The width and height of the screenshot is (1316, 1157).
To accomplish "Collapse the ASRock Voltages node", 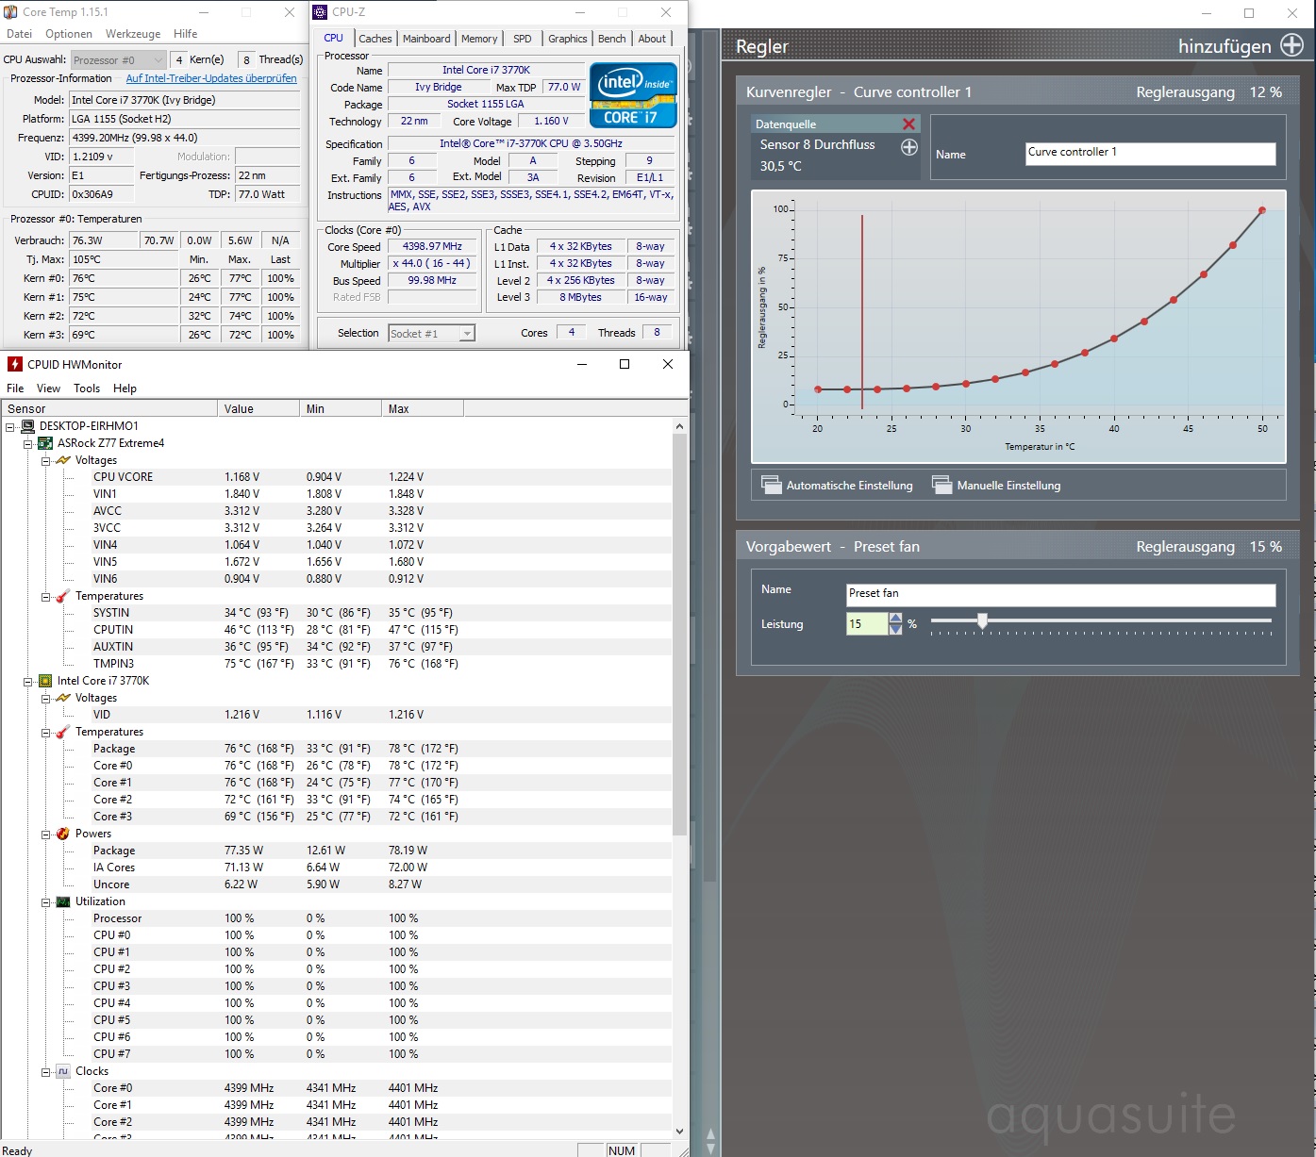I will (46, 460).
